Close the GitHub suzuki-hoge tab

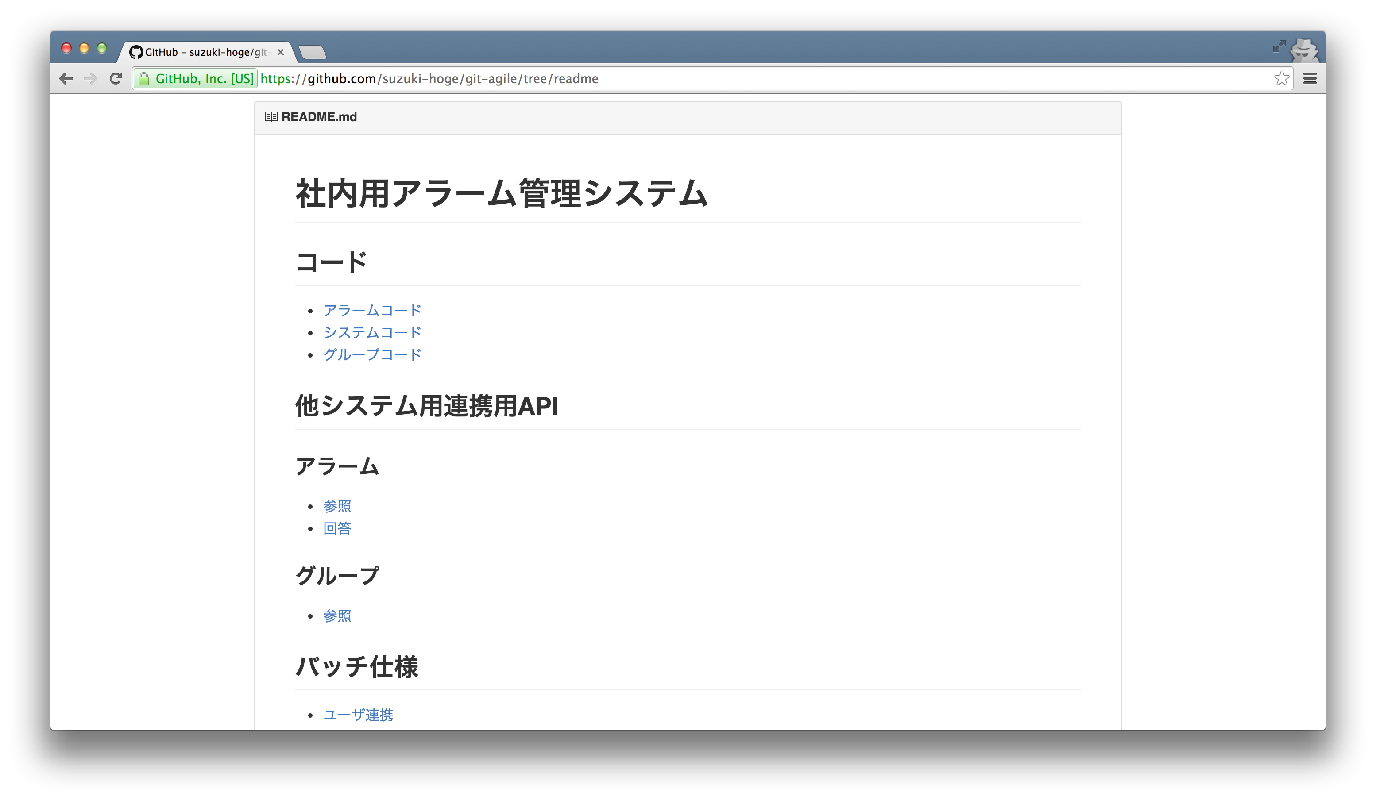pyautogui.click(x=281, y=52)
